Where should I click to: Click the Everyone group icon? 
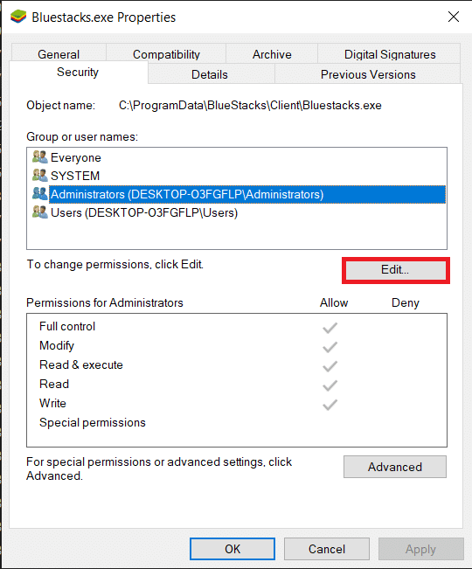click(39, 157)
